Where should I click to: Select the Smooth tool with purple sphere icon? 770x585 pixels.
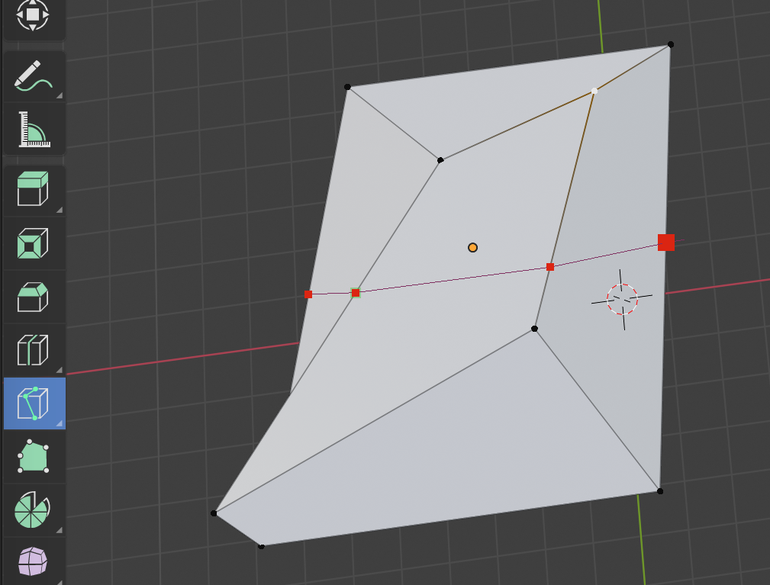(34, 561)
